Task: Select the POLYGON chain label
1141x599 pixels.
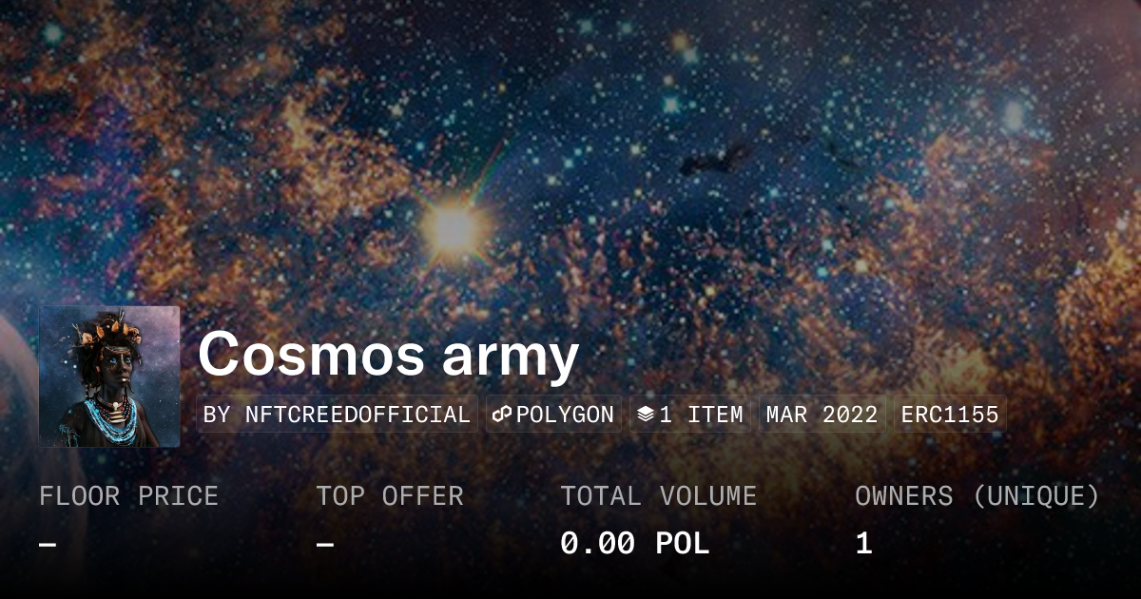Action: (x=565, y=415)
